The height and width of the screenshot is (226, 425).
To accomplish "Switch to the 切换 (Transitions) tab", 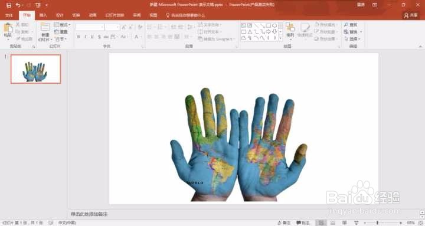I will pos(76,15).
